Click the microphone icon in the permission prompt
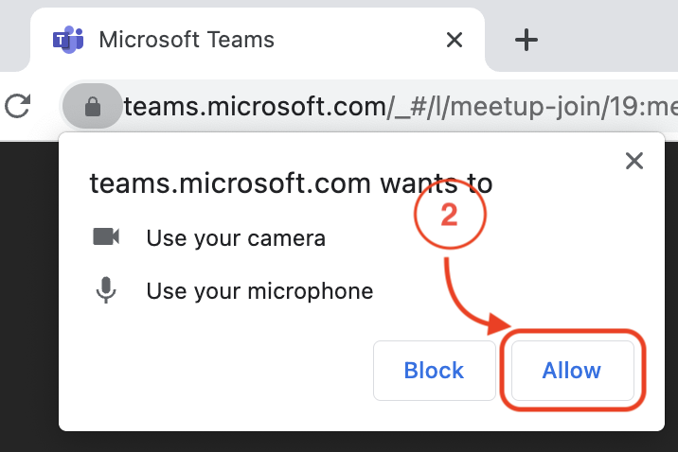 tap(106, 291)
